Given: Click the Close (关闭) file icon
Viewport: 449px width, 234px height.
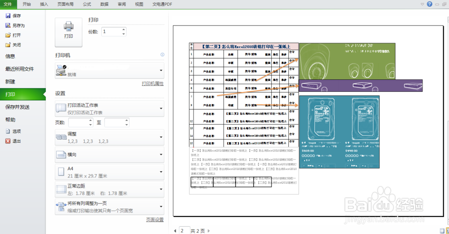Looking at the screenshot, I should [x=8, y=45].
